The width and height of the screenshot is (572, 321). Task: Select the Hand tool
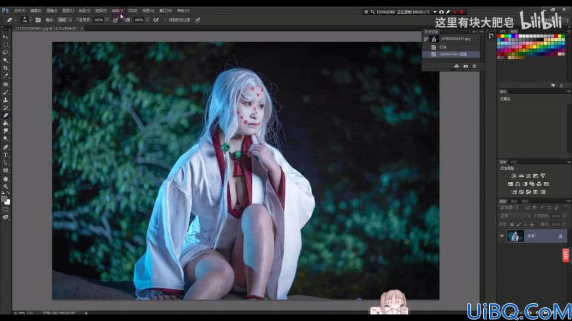5,179
